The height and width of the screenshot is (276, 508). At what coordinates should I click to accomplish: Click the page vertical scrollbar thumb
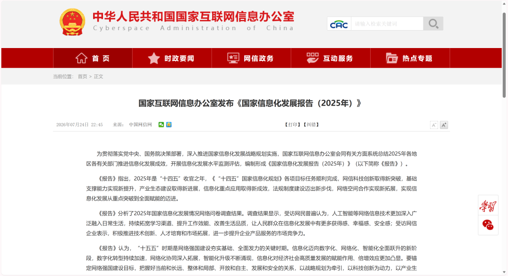coord(504,55)
